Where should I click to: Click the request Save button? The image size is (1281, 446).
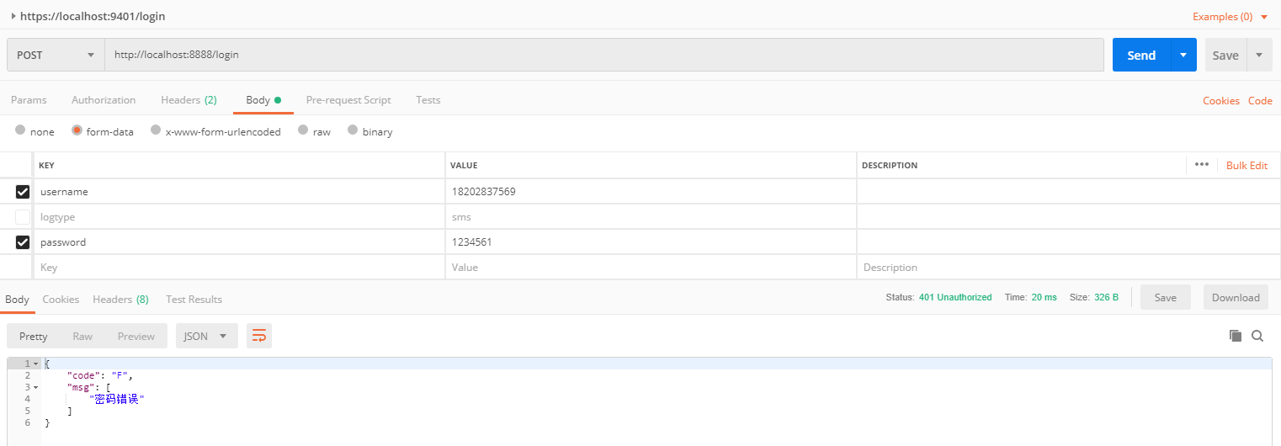coord(1225,55)
